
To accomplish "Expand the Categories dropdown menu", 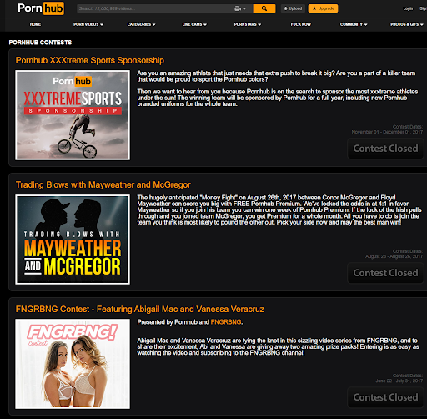I will coord(141,24).
